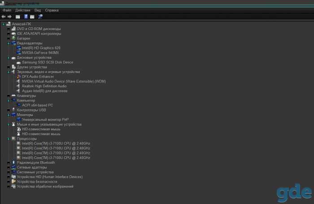Select the Батареи category label
This screenshot has height=204, width=314.
[x=23, y=38]
